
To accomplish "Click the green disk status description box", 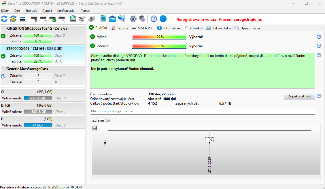I will click(x=203, y=71).
